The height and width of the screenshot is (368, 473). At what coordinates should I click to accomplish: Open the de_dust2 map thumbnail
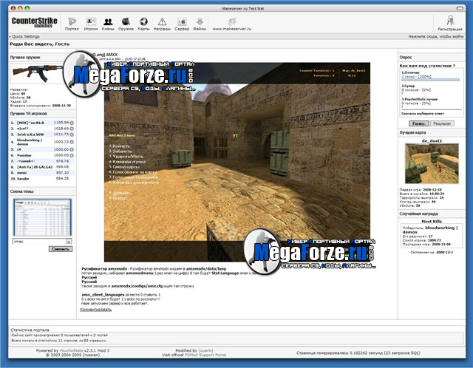point(432,163)
